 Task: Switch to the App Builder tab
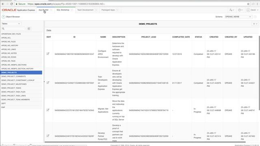(43, 10)
